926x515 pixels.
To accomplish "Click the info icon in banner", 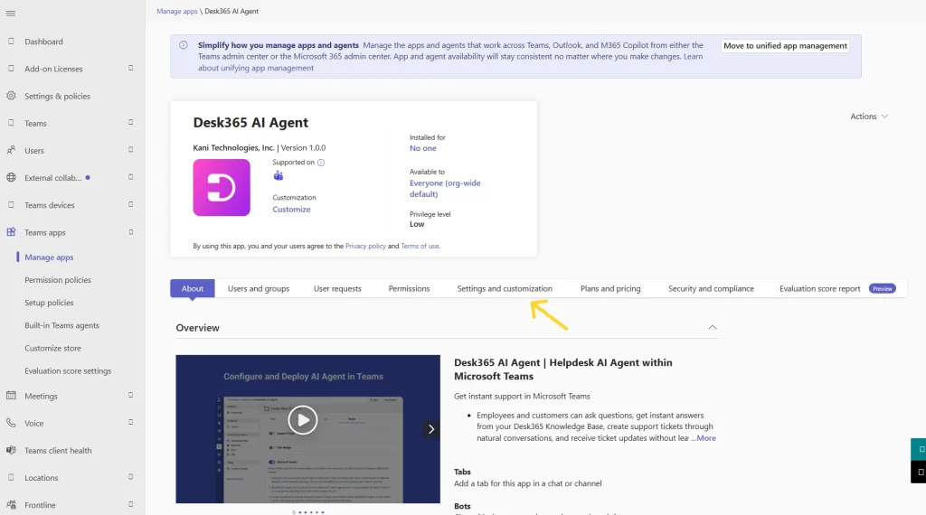I will coord(184,45).
